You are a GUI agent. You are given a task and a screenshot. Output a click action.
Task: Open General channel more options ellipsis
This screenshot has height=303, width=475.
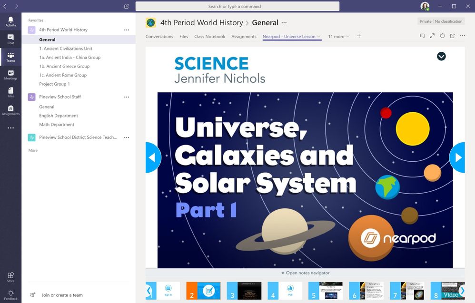pos(284,22)
